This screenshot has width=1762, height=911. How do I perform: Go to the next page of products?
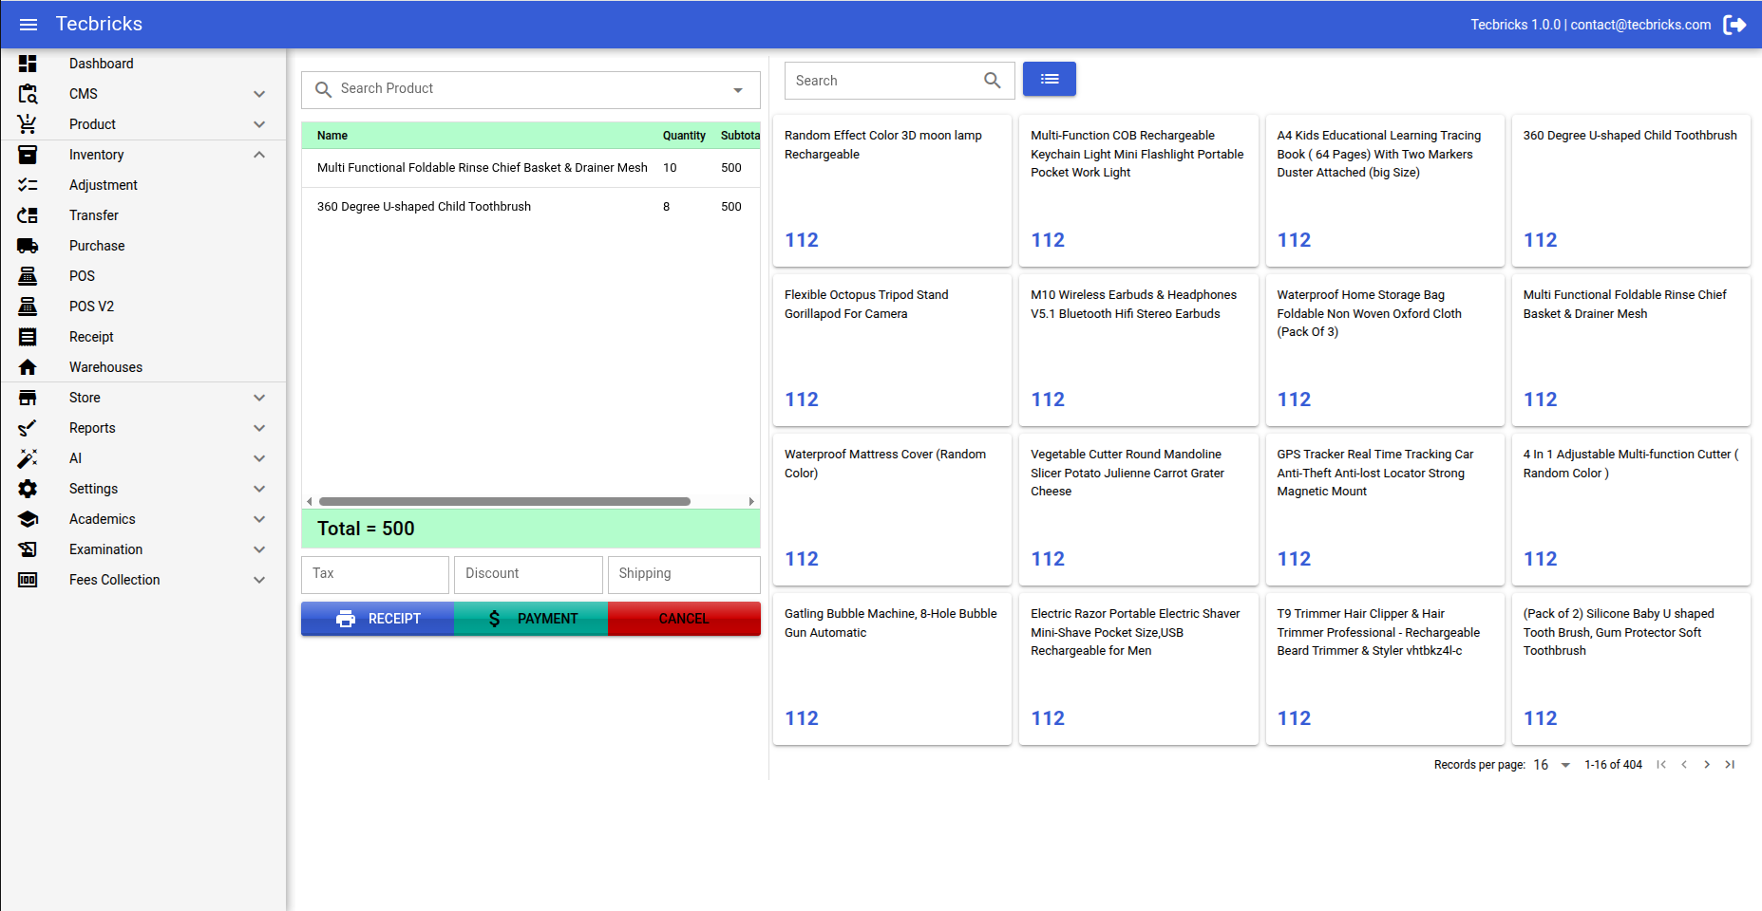[1707, 765]
